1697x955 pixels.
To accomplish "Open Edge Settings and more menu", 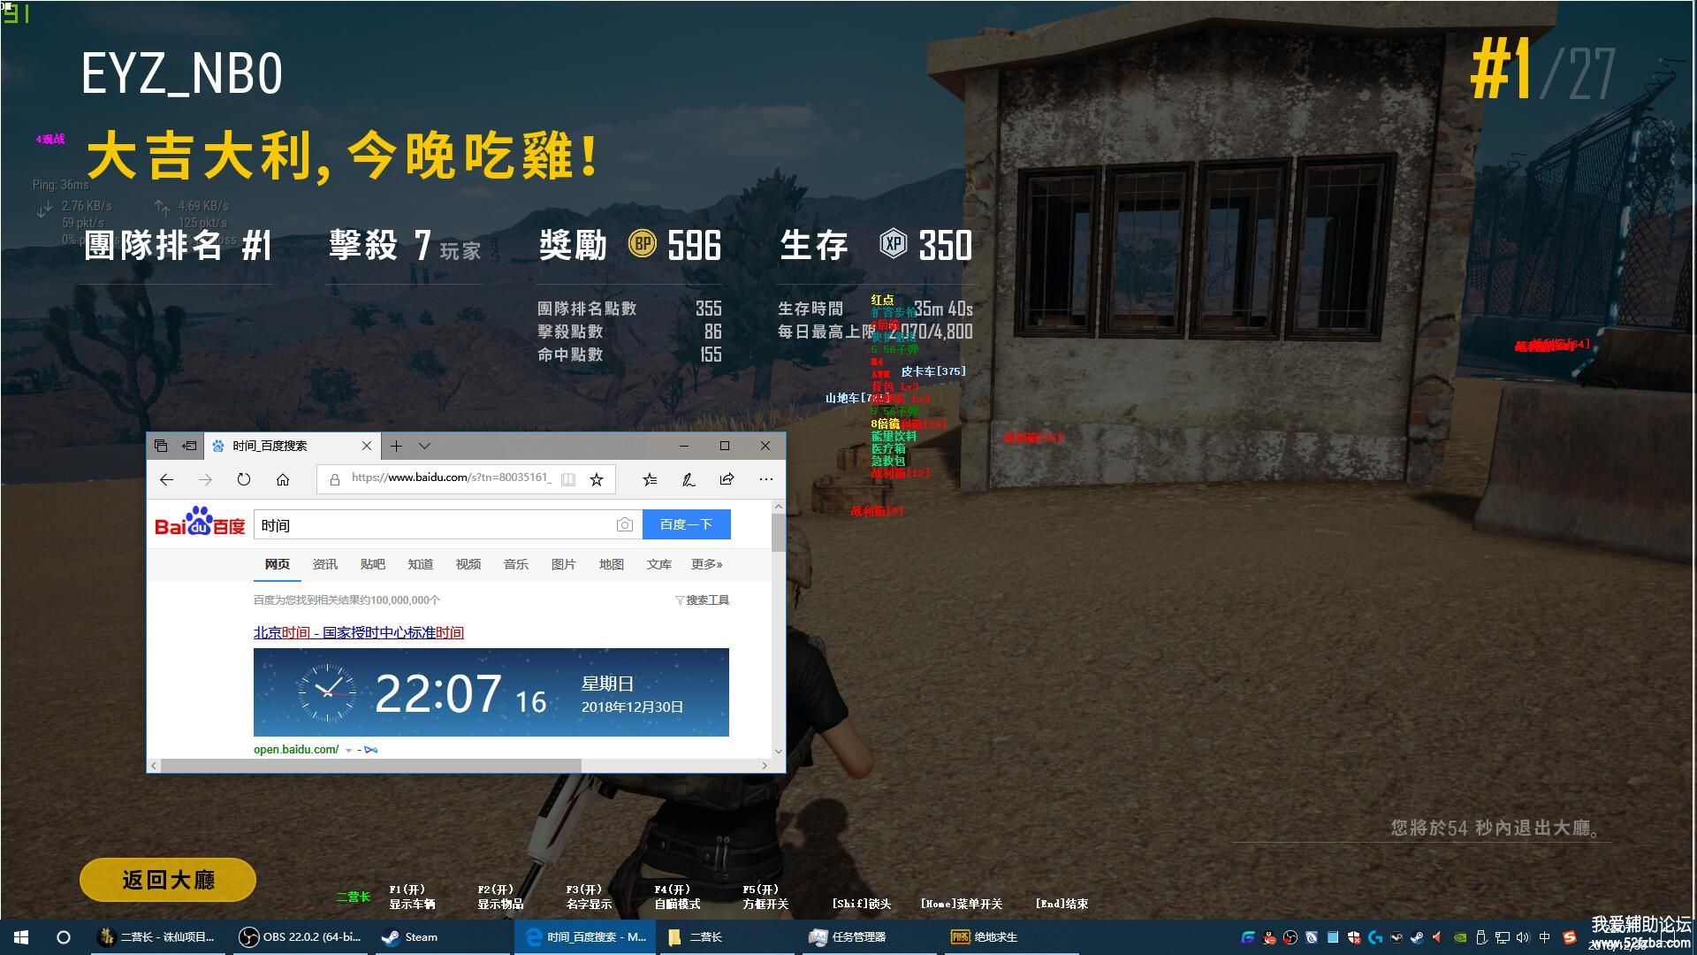I will point(765,479).
